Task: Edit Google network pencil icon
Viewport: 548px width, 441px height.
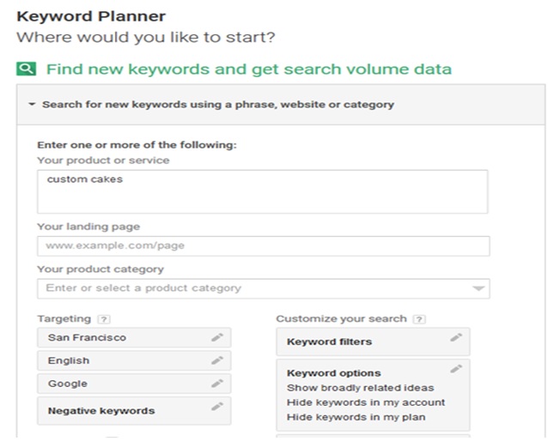Action: tap(217, 384)
